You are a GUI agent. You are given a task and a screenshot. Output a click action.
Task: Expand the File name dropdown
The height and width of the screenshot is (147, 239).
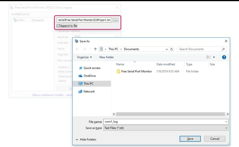coord(226,122)
